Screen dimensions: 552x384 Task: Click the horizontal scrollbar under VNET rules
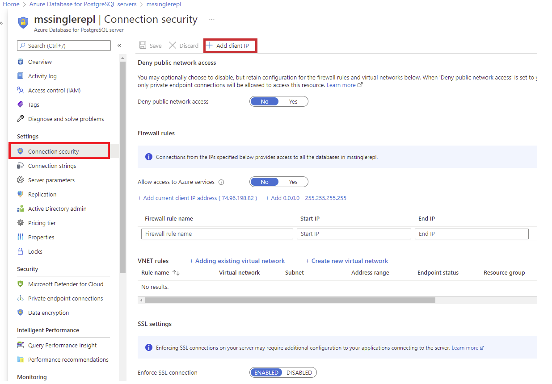coord(290,301)
